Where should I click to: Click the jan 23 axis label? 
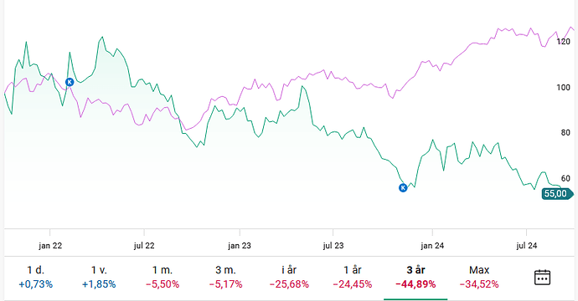(240, 246)
